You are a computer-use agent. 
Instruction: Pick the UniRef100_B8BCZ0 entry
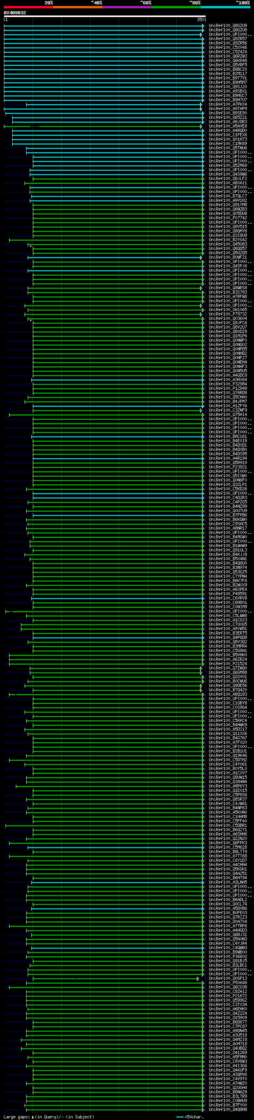(x=227, y=69)
